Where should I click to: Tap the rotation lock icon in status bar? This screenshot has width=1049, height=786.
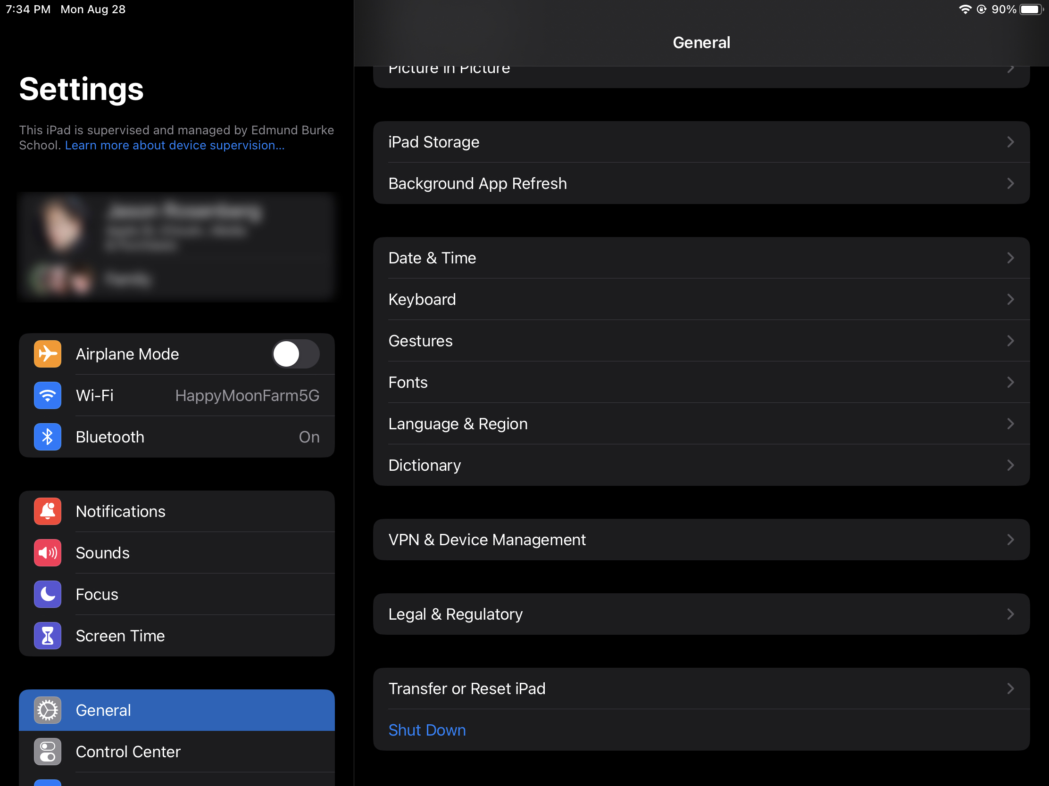981,9
